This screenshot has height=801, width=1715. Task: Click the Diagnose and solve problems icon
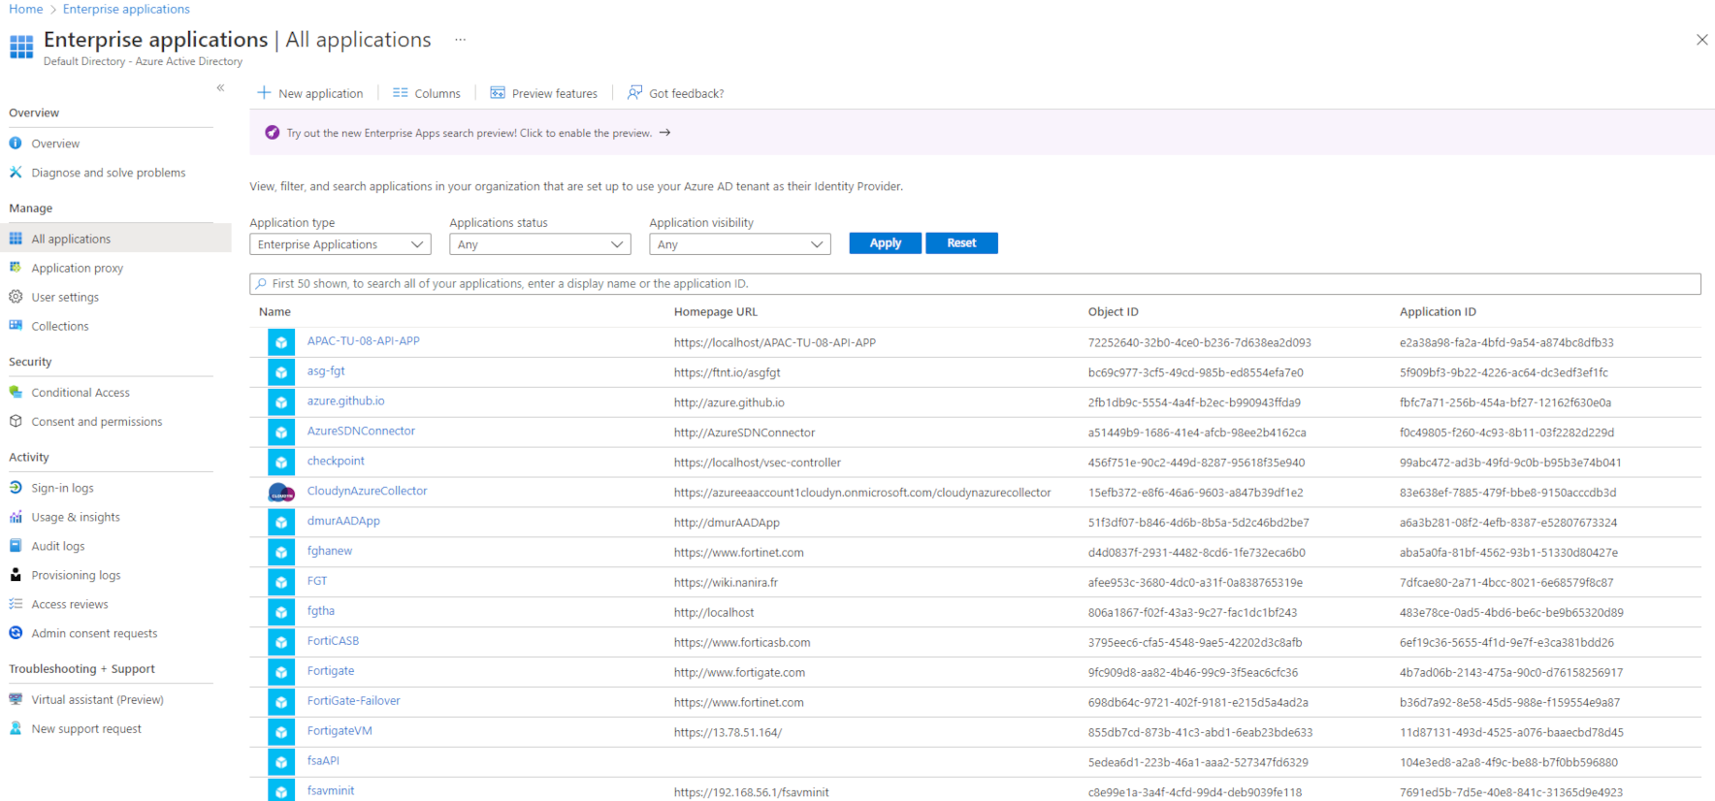coord(16,173)
